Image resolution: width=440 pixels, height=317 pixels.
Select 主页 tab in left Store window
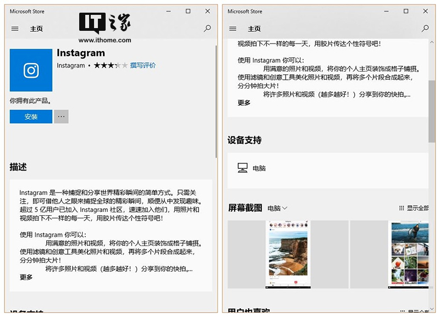click(x=36, y=29)
